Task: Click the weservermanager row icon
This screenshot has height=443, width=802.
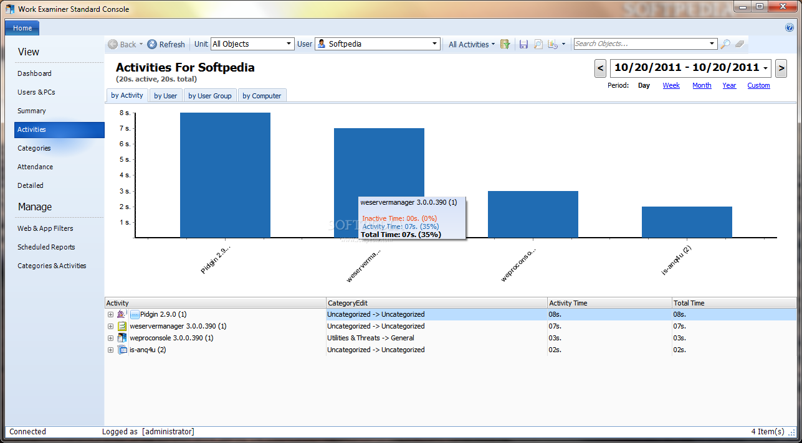Action: (122, 326)
